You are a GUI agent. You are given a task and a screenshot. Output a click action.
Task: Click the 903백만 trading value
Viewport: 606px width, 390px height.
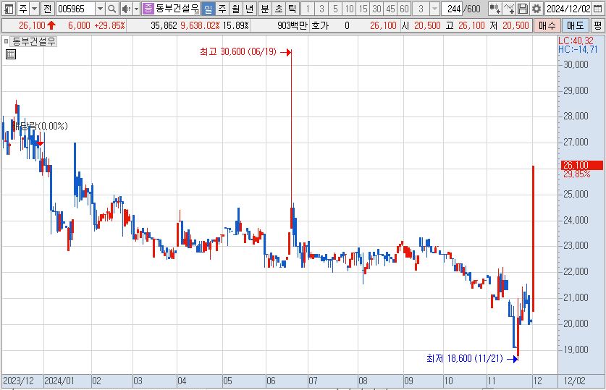pyautogui.click(x=293, y=26)
